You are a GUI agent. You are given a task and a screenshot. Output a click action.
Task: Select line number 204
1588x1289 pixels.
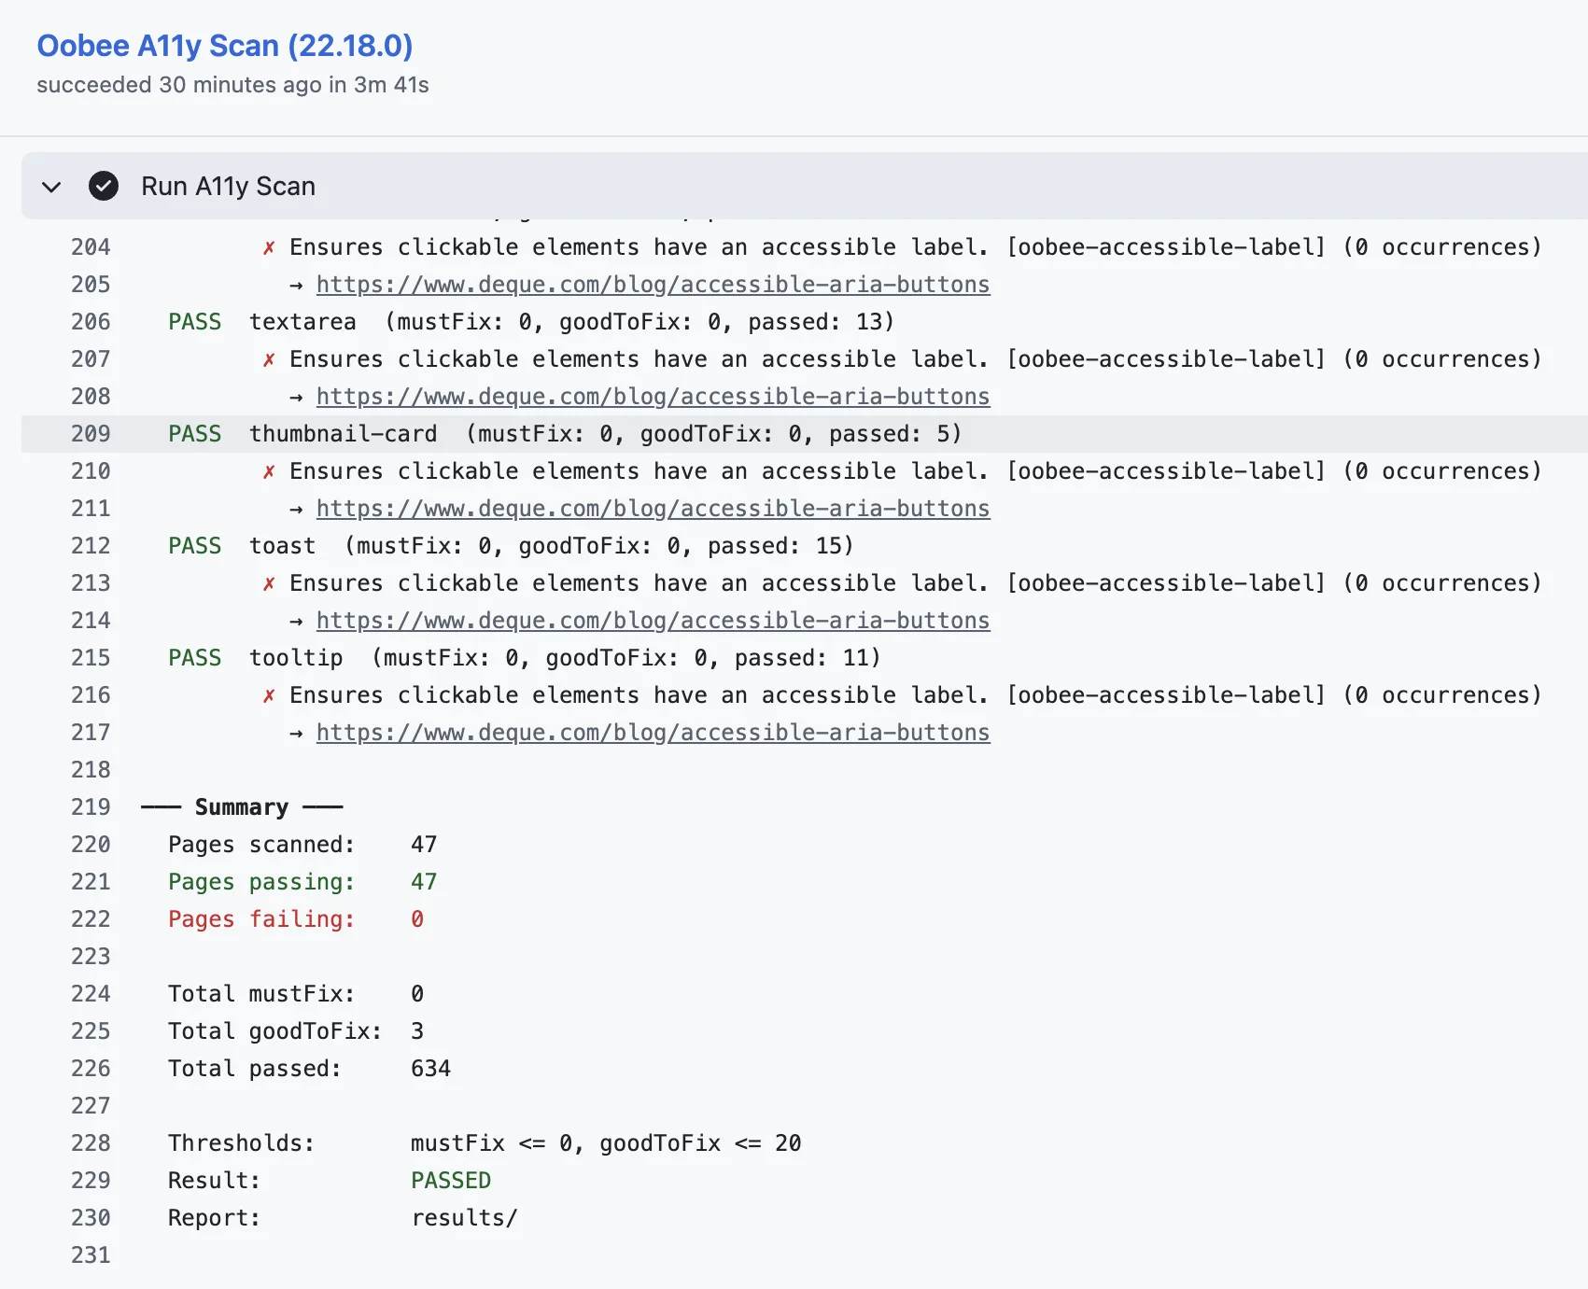coord(91,247)
